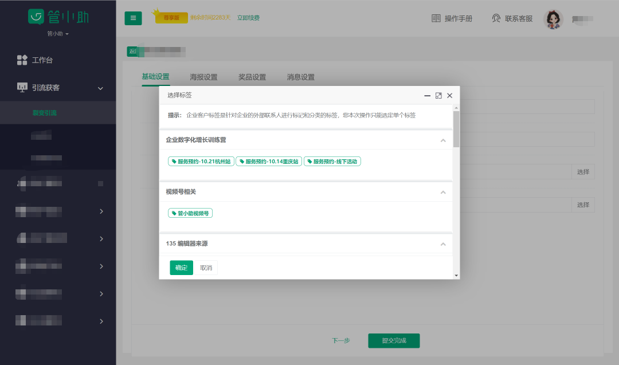Open the 奖品设置 tab
Screen dimensions: 619x365
click(x=252, y=77)
